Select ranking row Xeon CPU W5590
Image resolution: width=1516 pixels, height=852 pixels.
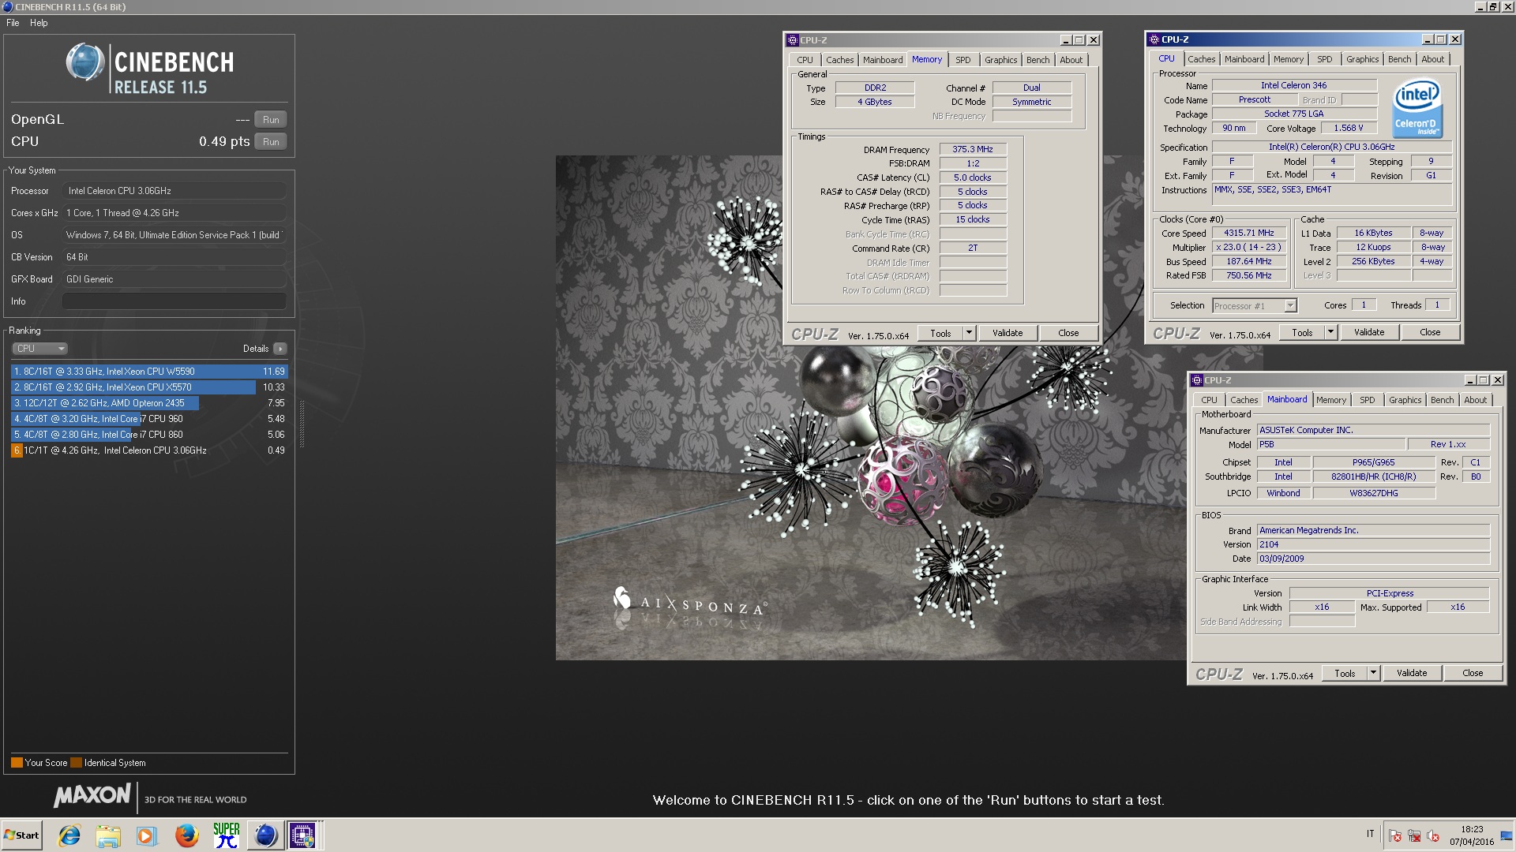coord(149,372)
